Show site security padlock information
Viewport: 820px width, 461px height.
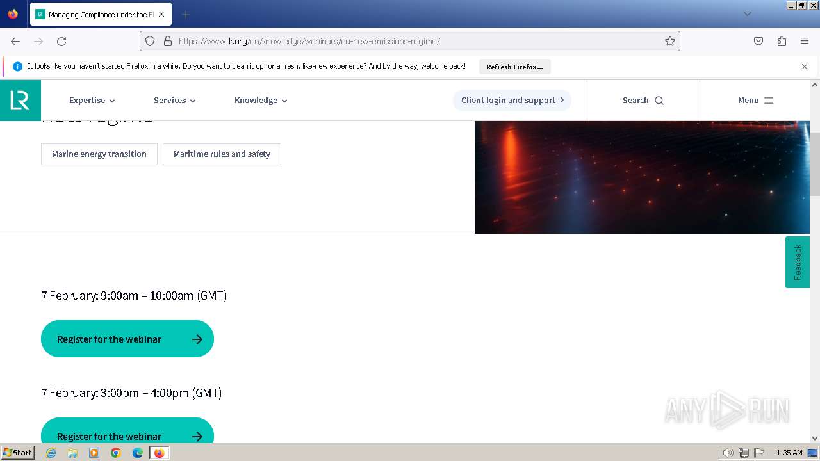point(168,41)
